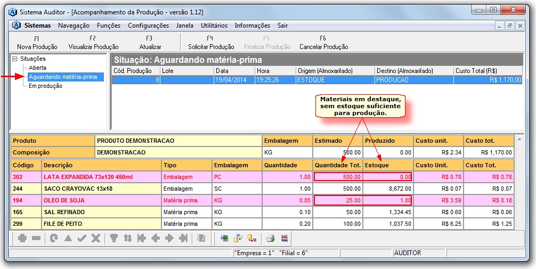Image resolution: width=536 pixels, height=269 pixels.
Task: Click the filter funnel icon
Action: coord(114,239)
